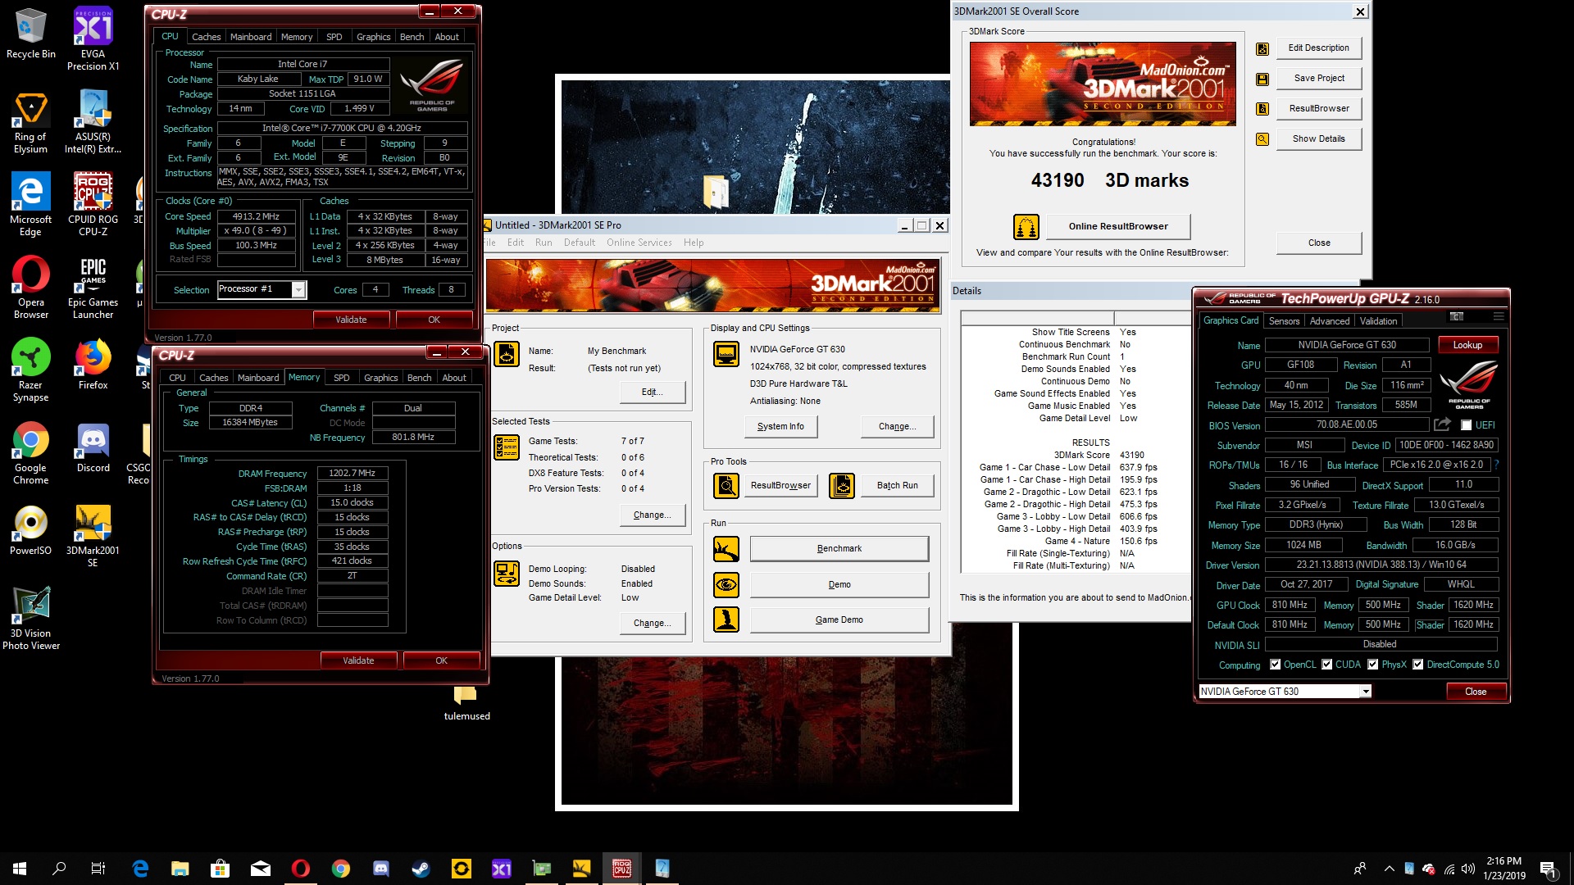The width and height of the screenshot is (1574, 885).
Task: Click the Windows Start button
Action: coord(20,869)
